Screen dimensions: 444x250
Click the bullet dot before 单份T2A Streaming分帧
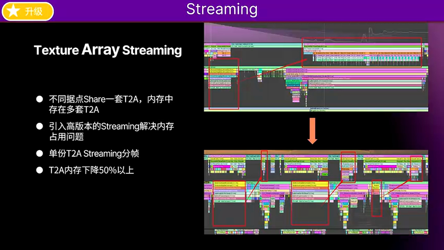pyautogui.click(x=40, y=153)
